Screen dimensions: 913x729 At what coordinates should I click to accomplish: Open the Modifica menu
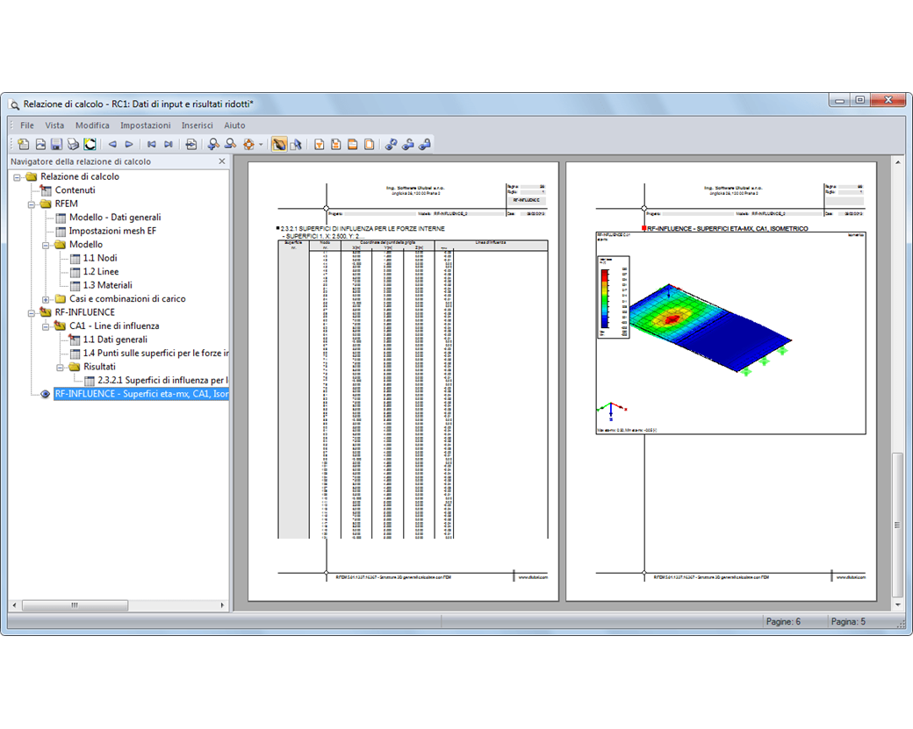(x=92, y=125)
